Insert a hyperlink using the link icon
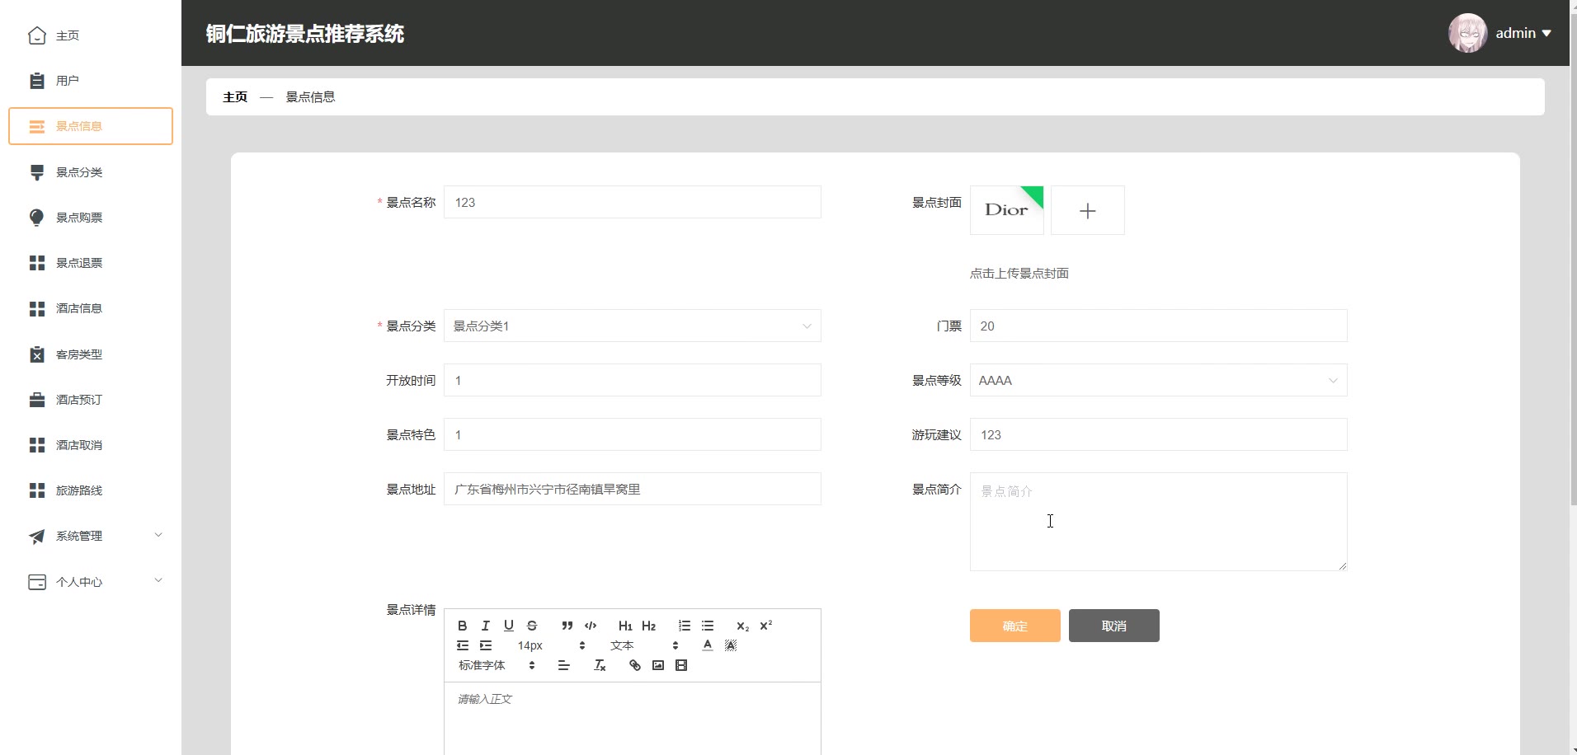This screenshot has width=1577, height=755. point(634,665)
